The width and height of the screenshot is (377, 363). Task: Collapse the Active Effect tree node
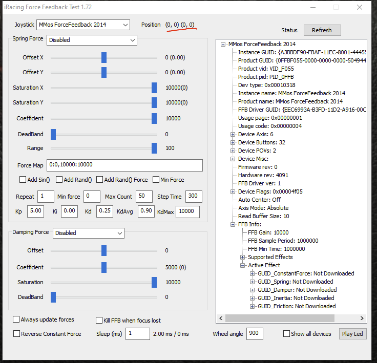[243, 265]
